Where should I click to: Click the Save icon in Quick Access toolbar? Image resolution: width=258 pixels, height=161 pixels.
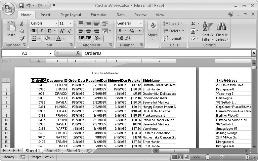point(21,6)
